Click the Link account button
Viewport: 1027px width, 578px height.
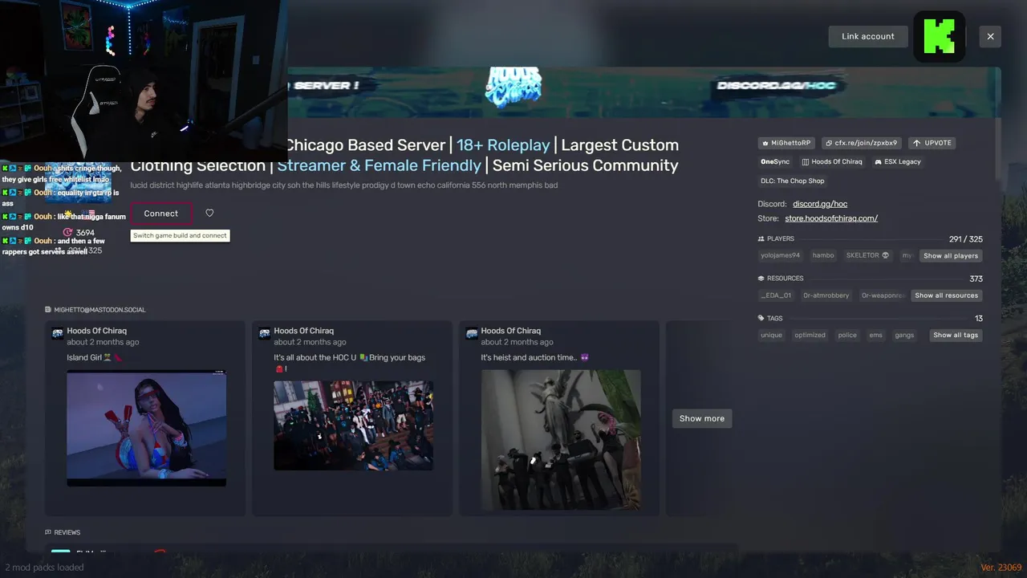[x=868, y=36]
